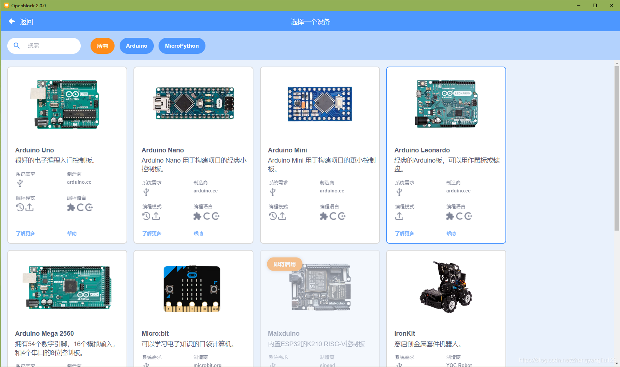Click inside the 搜索 search field
Image resolution: width=620 pixels, height=367 pixels.
pyautogui.click(x=47, y=46)
